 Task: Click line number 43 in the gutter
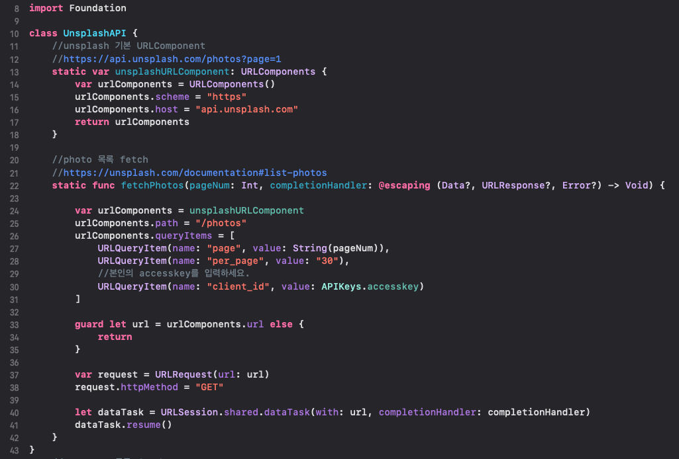(15, 450)
